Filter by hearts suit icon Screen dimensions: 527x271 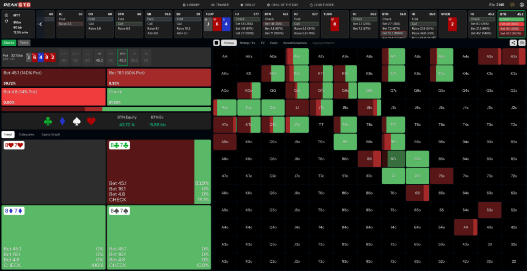(92, 122)
